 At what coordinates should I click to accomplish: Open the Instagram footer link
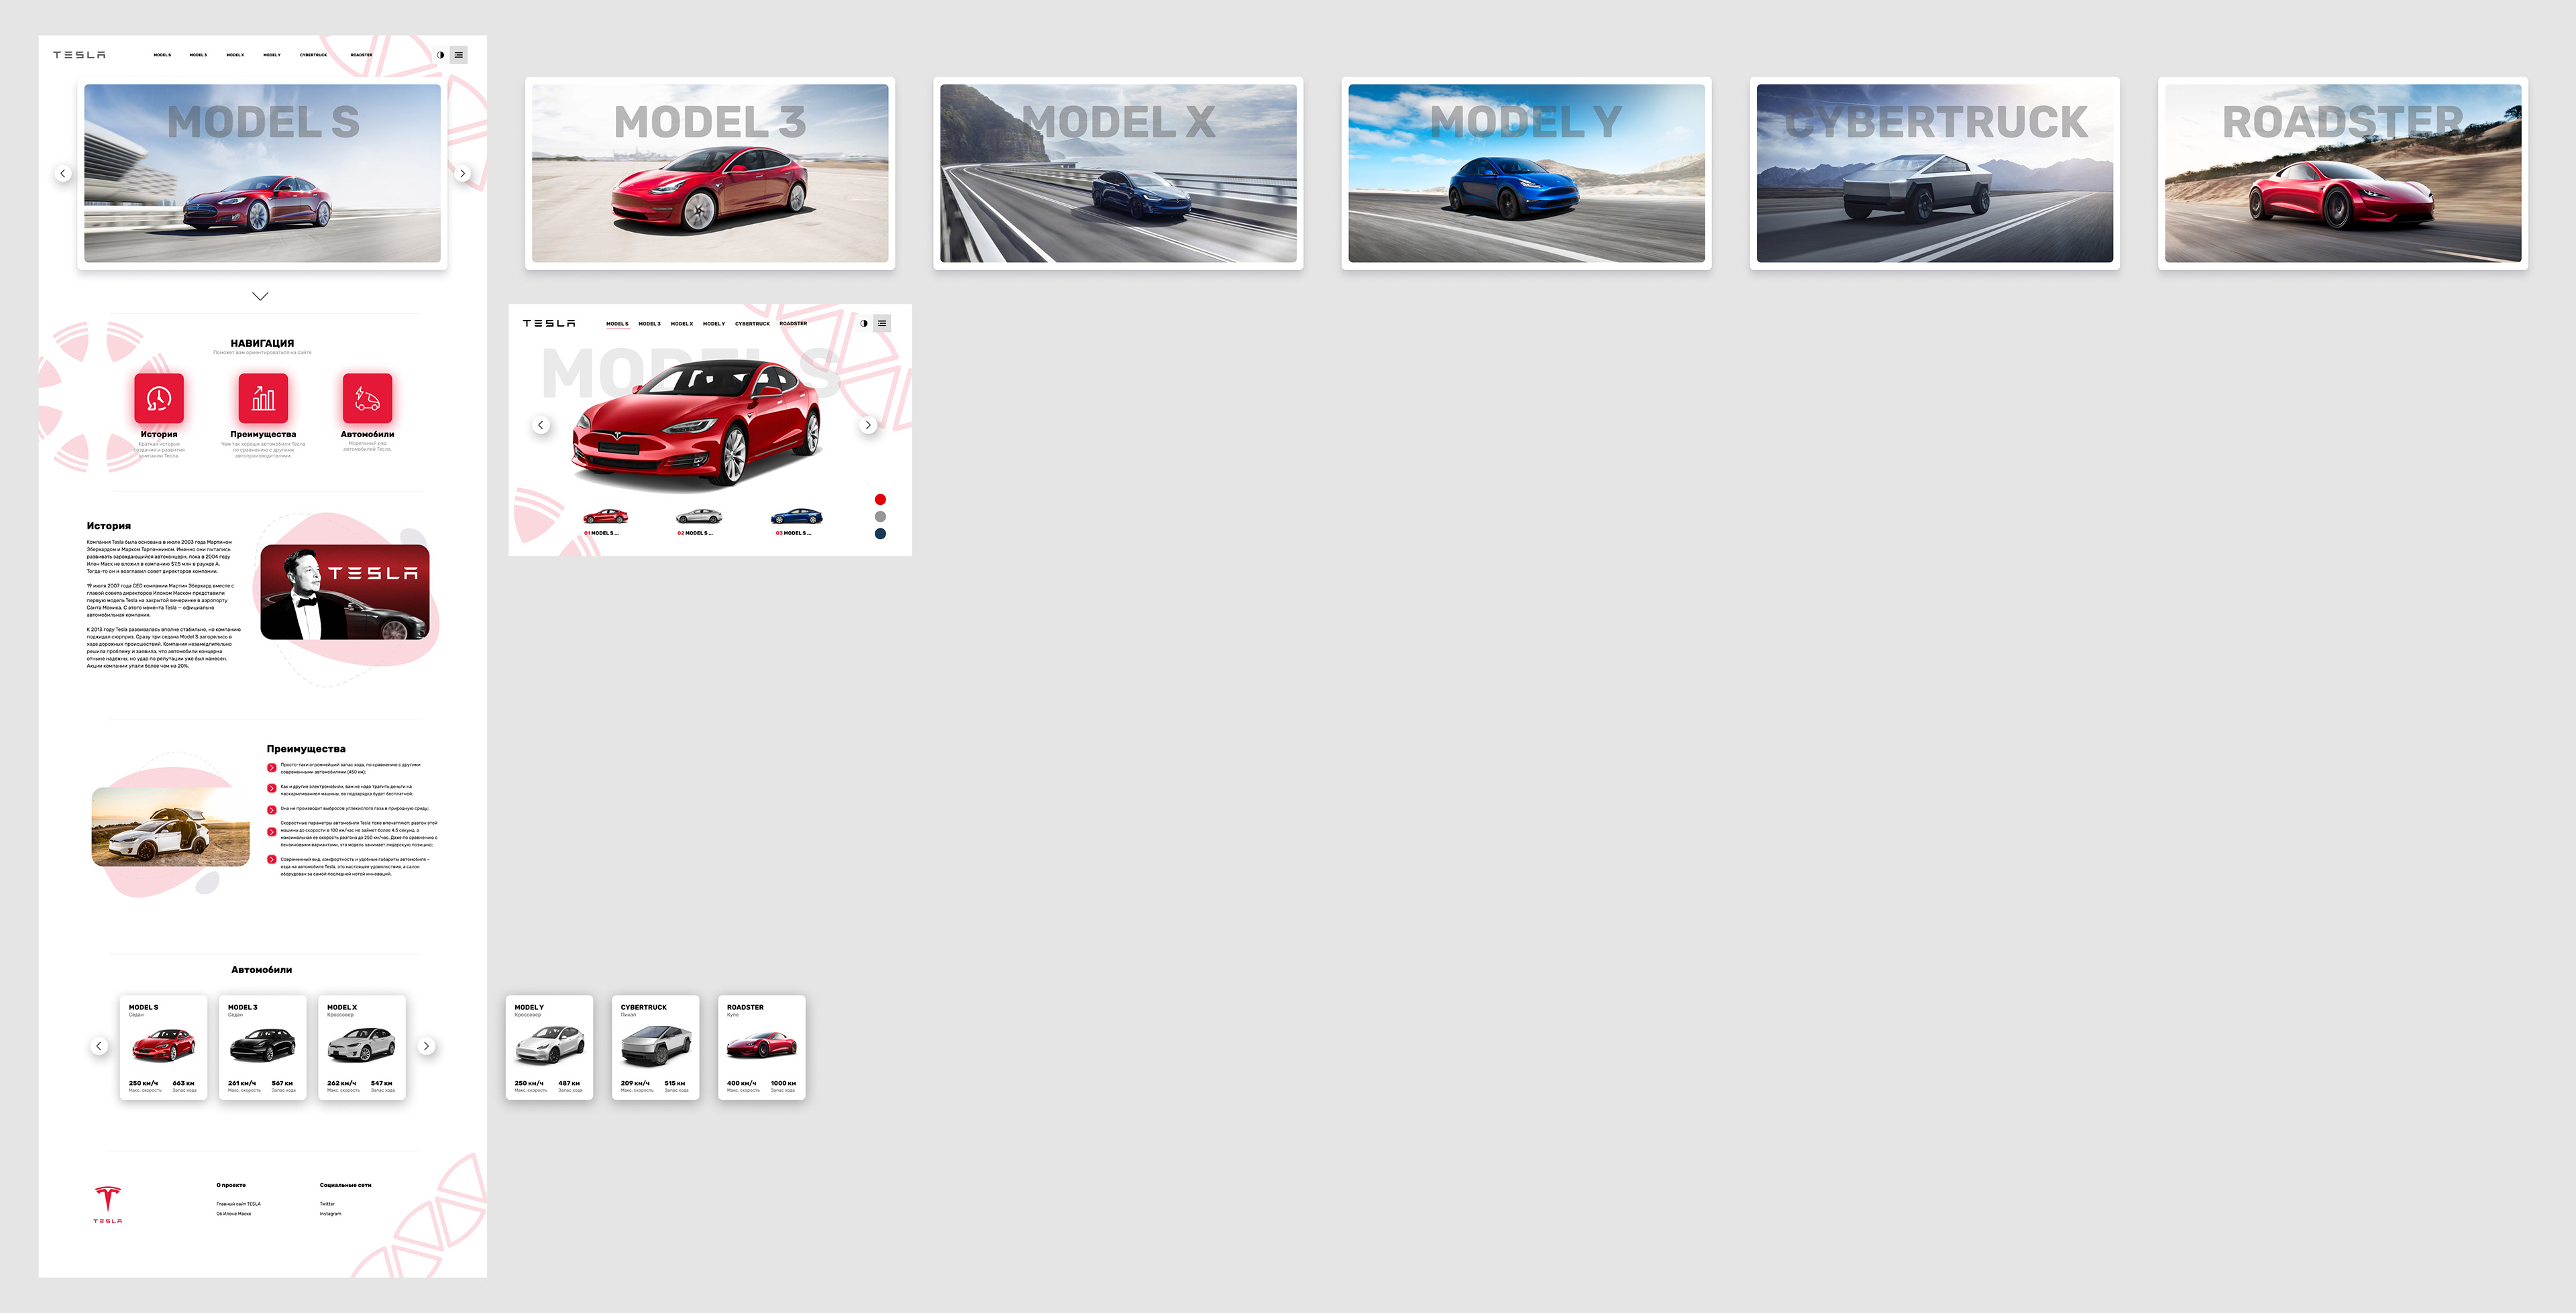pos(330,1214)
